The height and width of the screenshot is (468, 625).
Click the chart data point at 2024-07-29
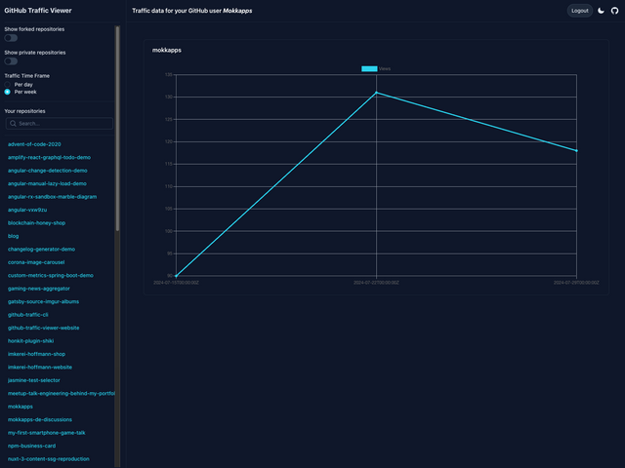tap(576, 151)
